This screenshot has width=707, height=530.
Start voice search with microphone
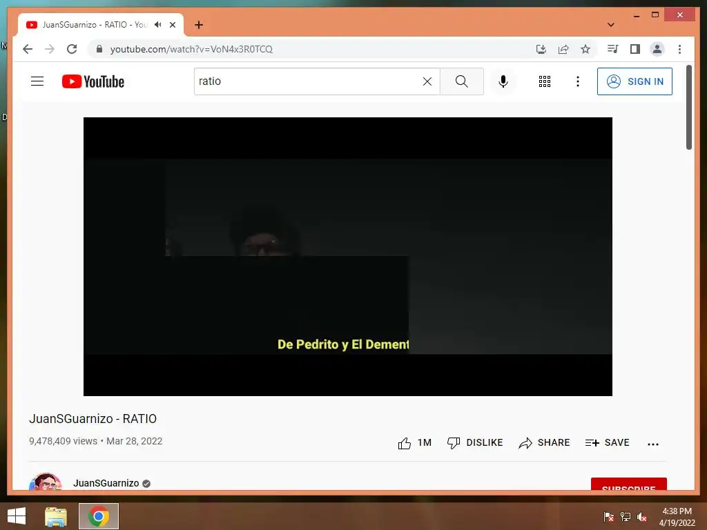tap(503, 81)
